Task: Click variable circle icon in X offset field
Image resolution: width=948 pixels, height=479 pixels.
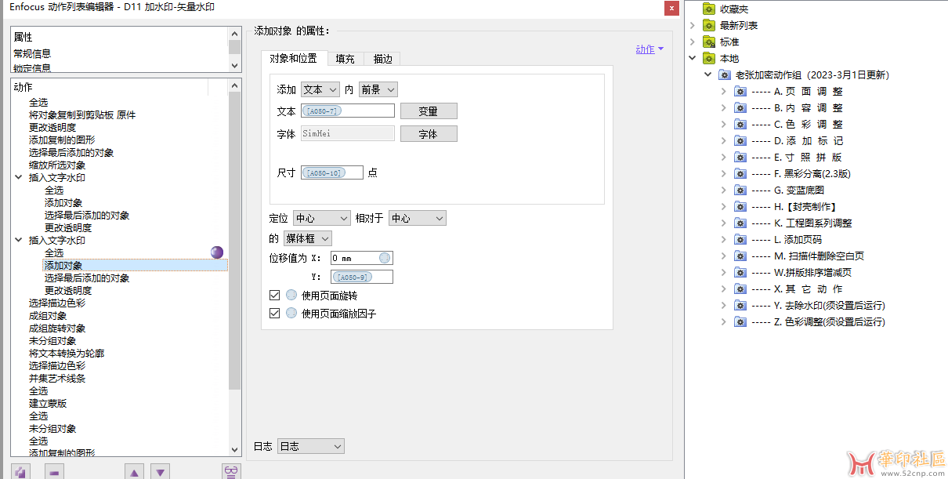Action: coord(384,258)
